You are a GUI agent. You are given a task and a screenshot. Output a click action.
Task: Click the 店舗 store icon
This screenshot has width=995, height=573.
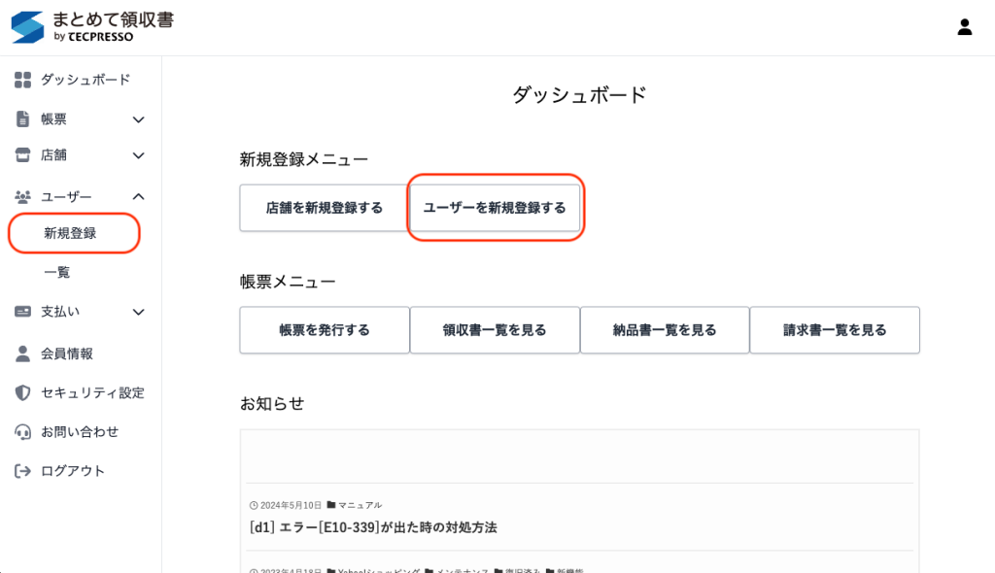point(23,155)
